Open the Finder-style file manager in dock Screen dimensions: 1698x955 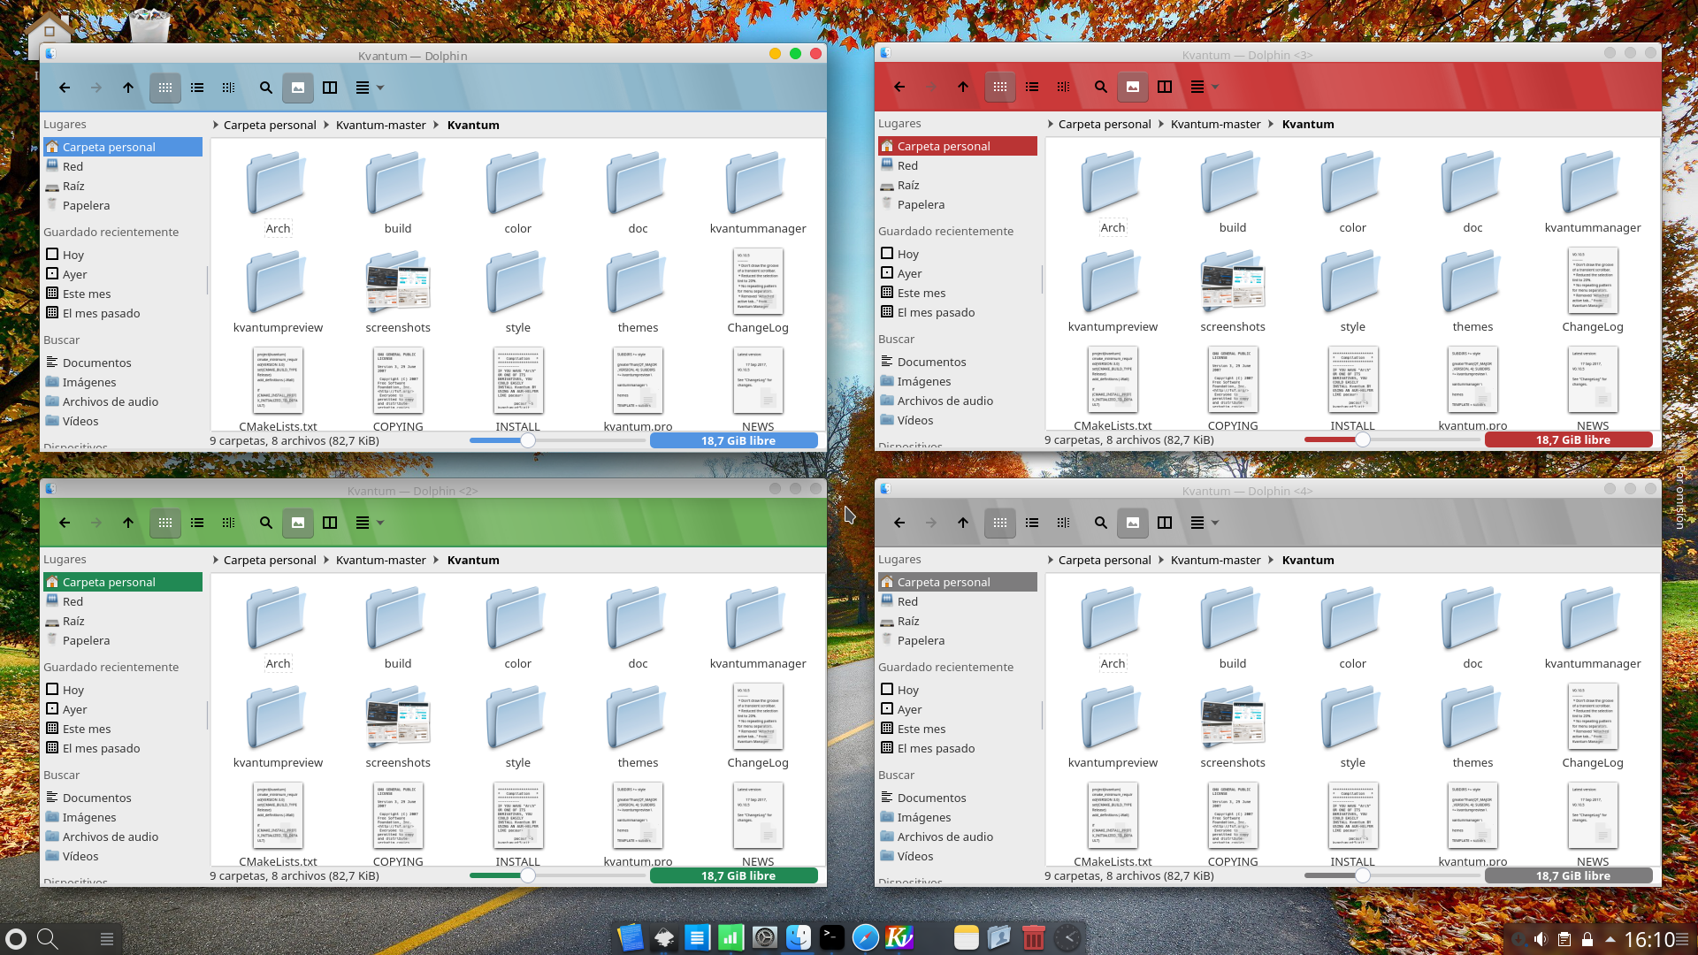[x=799, y=937]
